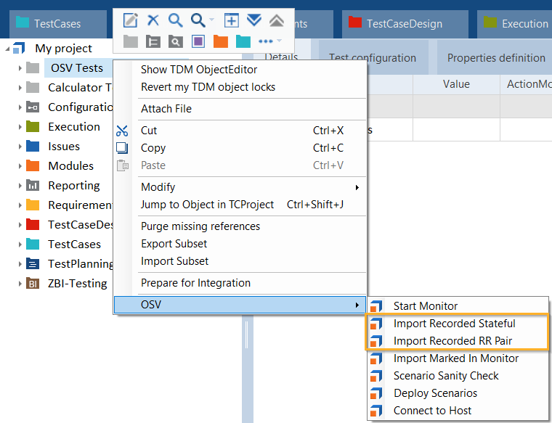Click the blue X delete icon
Image resolution: width=552 pixels, height=423 pixels.
153,20
